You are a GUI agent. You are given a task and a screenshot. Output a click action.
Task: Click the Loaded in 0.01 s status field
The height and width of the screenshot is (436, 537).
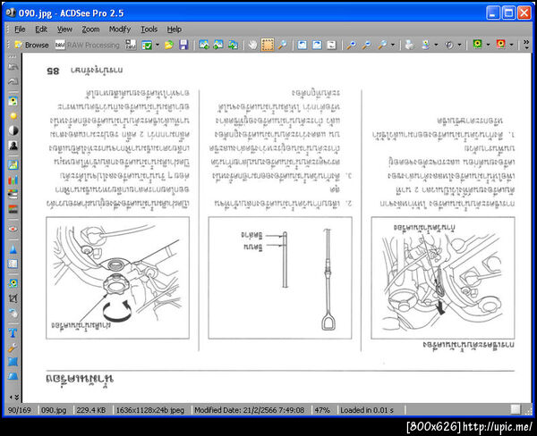pos(367,410)
